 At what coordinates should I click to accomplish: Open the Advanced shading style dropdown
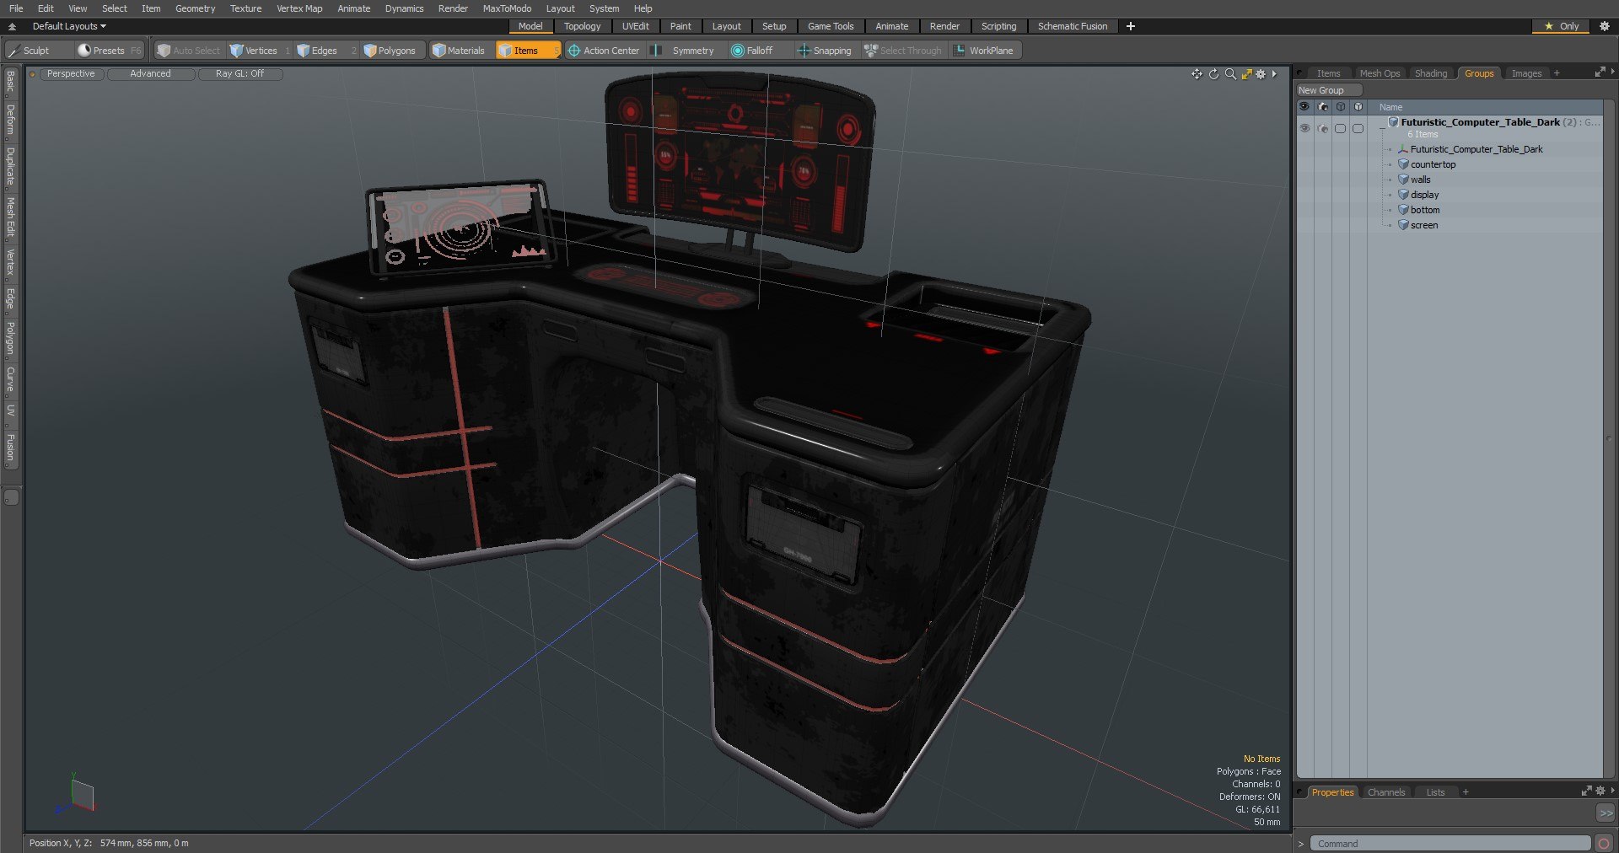tap(150, 74)
